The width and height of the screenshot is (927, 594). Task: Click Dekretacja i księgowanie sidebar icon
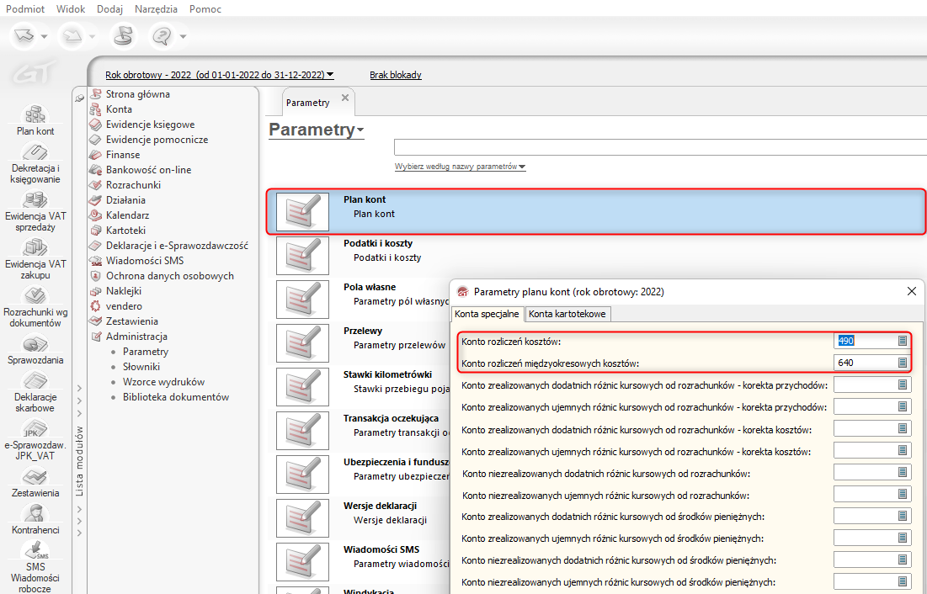35,162
